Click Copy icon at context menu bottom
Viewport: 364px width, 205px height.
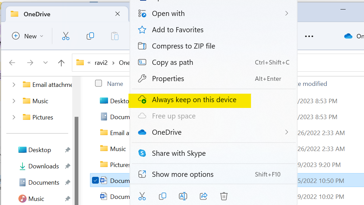click(163, 196)
